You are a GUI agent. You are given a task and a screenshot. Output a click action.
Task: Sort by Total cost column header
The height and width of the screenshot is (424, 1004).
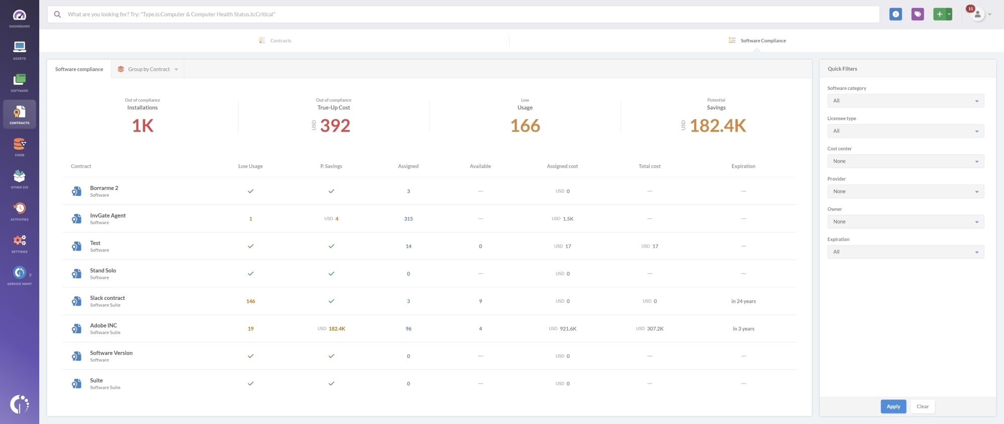click(x=650, y=166)
